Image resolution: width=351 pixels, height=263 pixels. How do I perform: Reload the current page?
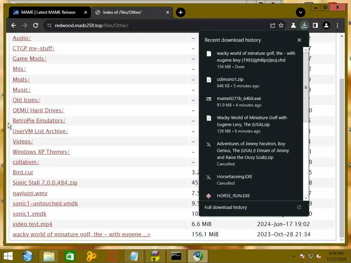[36, 25]
